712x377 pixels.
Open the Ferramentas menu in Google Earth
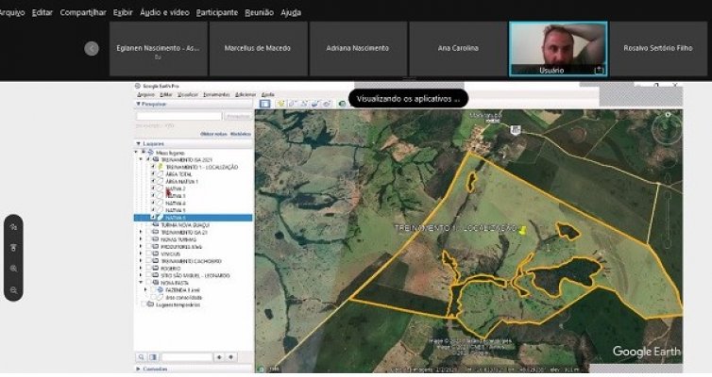[x=215, y=94]
